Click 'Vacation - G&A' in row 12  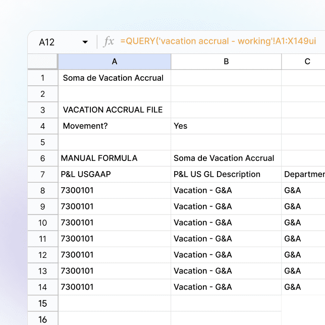pos(226,255)
